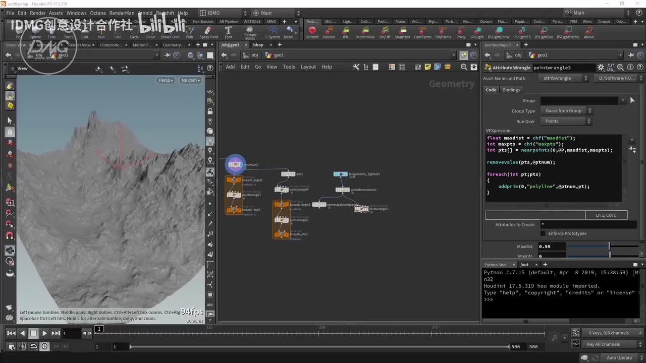This screenshot has height=363, width=646.
Task: Select the Platonic Solids shelf tool
Action: point(250,32)
